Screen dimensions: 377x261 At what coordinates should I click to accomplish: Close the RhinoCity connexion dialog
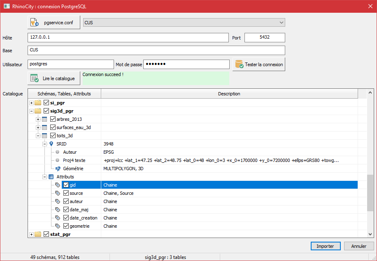(370, 6)
